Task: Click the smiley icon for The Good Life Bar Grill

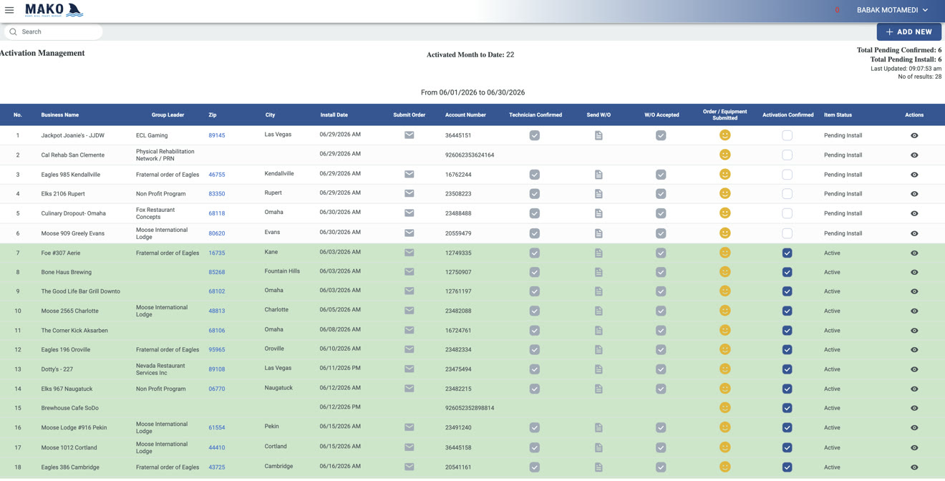Action: click(x=724, y=291)
